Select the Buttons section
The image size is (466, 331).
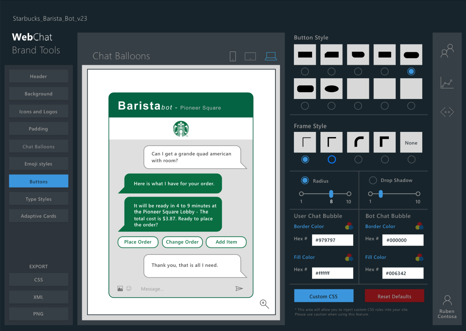(x=38, y=181)
